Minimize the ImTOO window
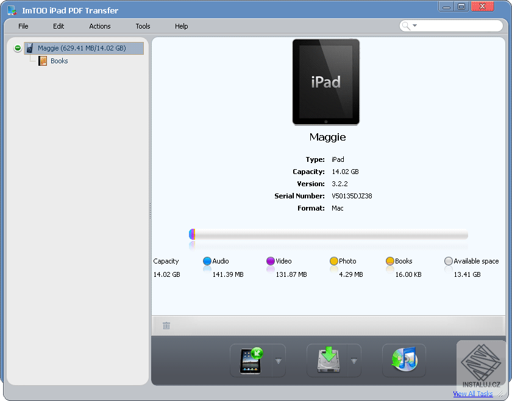This screenshot has width=512, height=401. click(x=446, y=7)
